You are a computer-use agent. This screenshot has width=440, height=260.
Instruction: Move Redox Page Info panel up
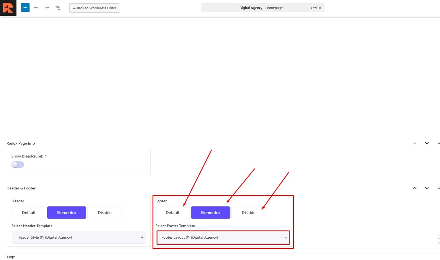pos(415,143)
